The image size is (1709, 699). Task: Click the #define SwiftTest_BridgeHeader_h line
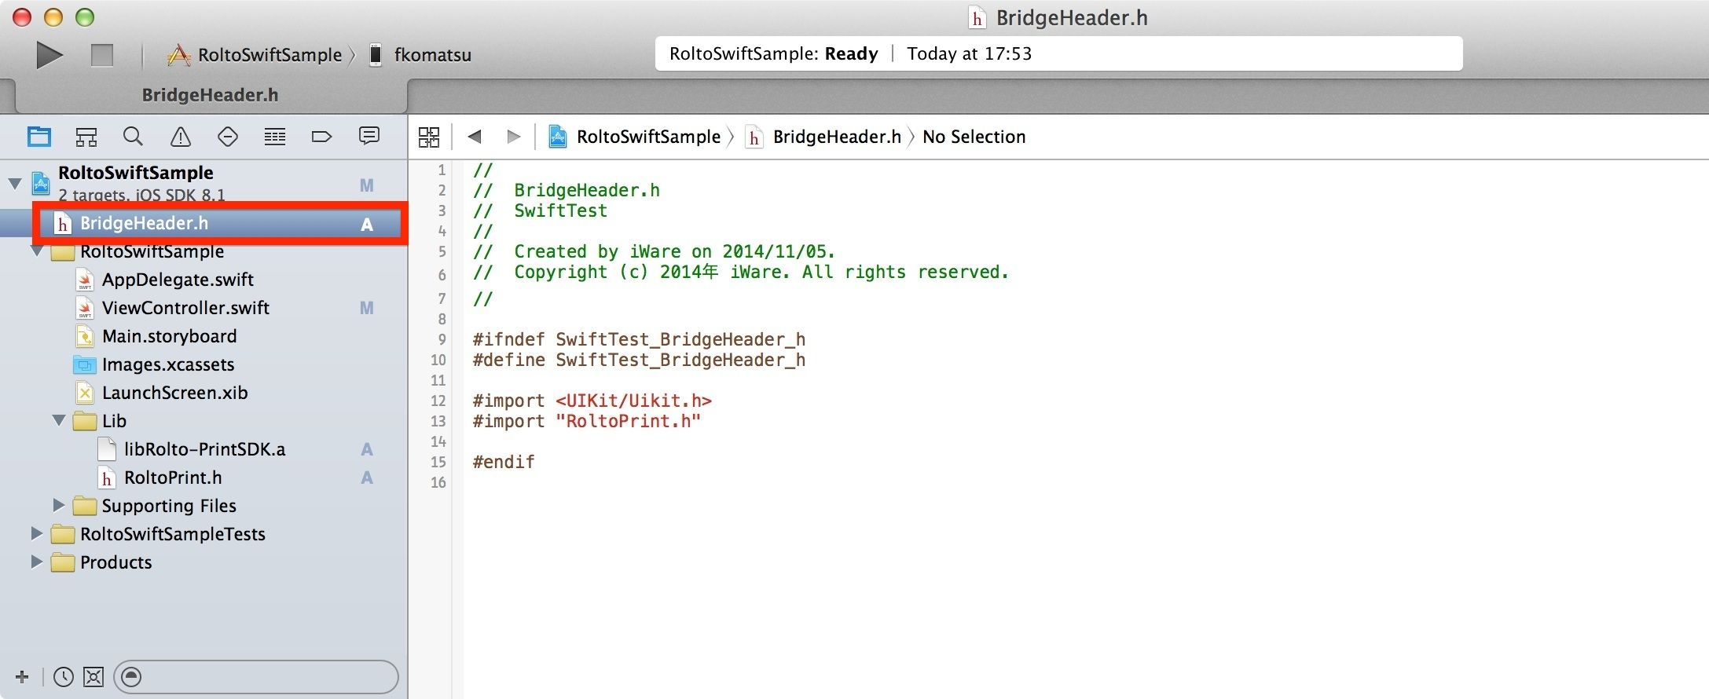[x=639, y=360]
